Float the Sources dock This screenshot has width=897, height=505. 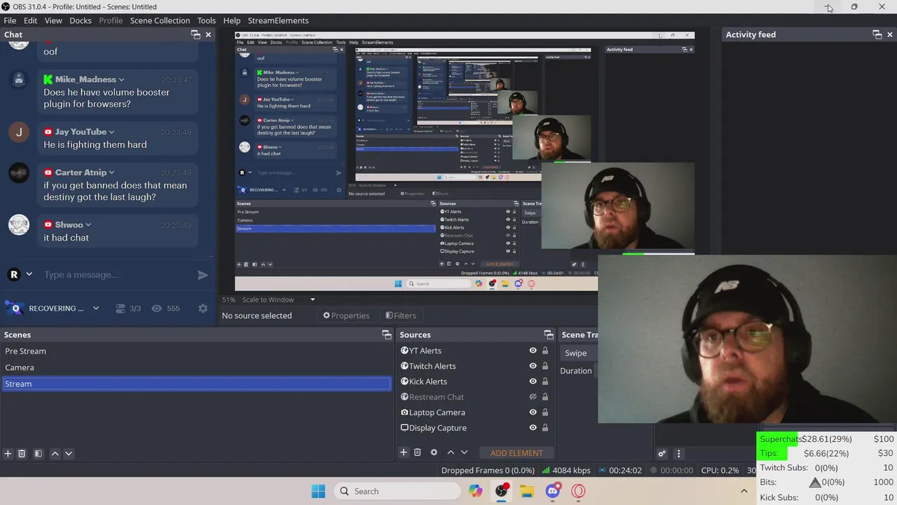pos(549,335)
